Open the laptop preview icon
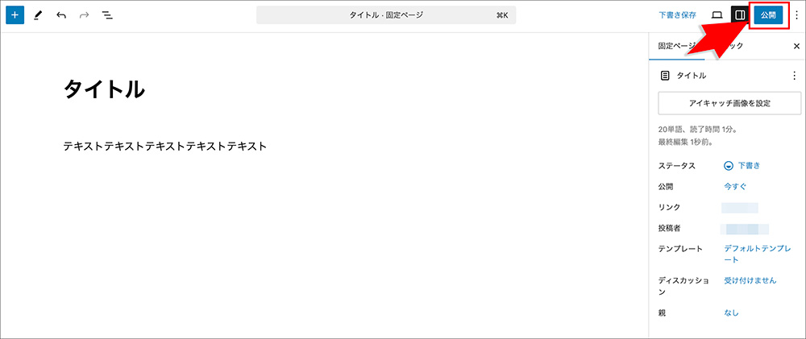Viewport: 806px width, 339px height. (x=717, y=15)
